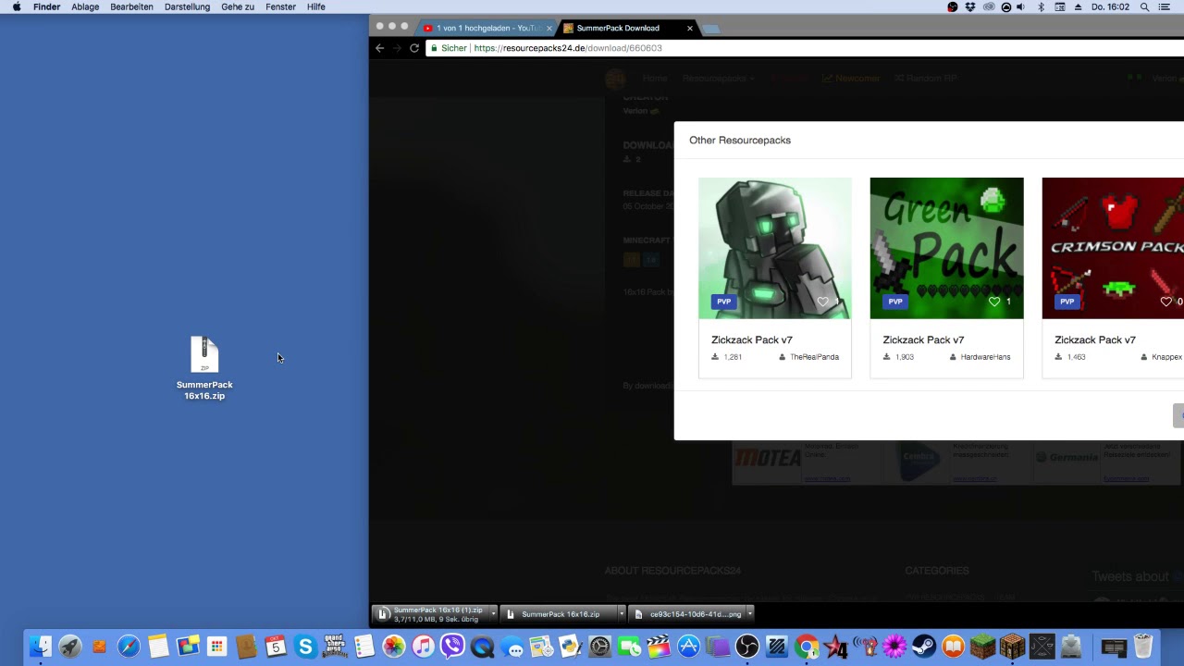
Task: Launch Minecraft grass block in dock
Action: (x=983, y=647)
